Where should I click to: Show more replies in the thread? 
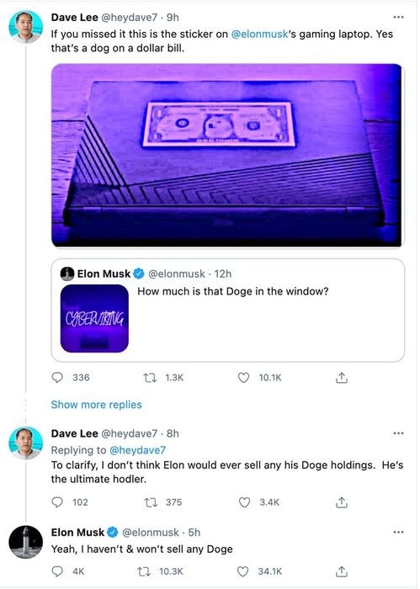click(x=96, y=405)
